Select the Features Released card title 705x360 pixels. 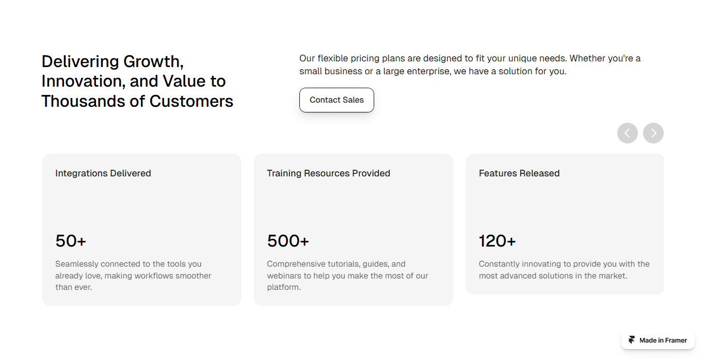click(519, 173)
